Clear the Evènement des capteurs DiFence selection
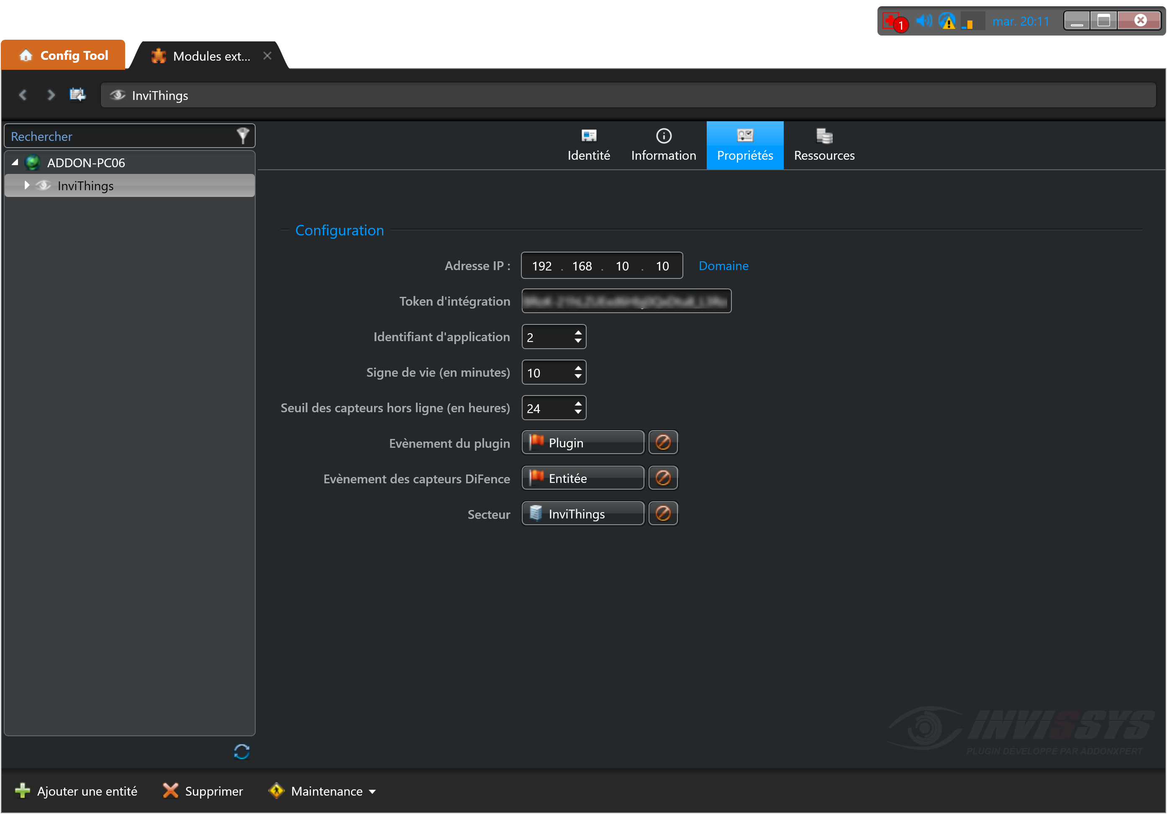 (x=663, y=478)
